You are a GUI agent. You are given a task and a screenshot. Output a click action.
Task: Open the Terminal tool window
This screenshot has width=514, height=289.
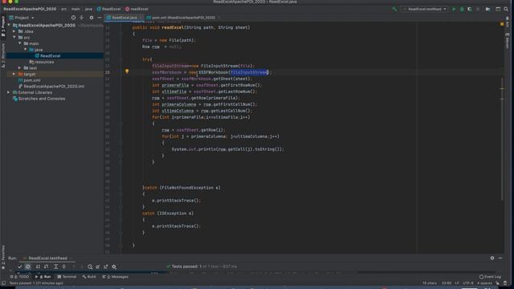[67, 277]
